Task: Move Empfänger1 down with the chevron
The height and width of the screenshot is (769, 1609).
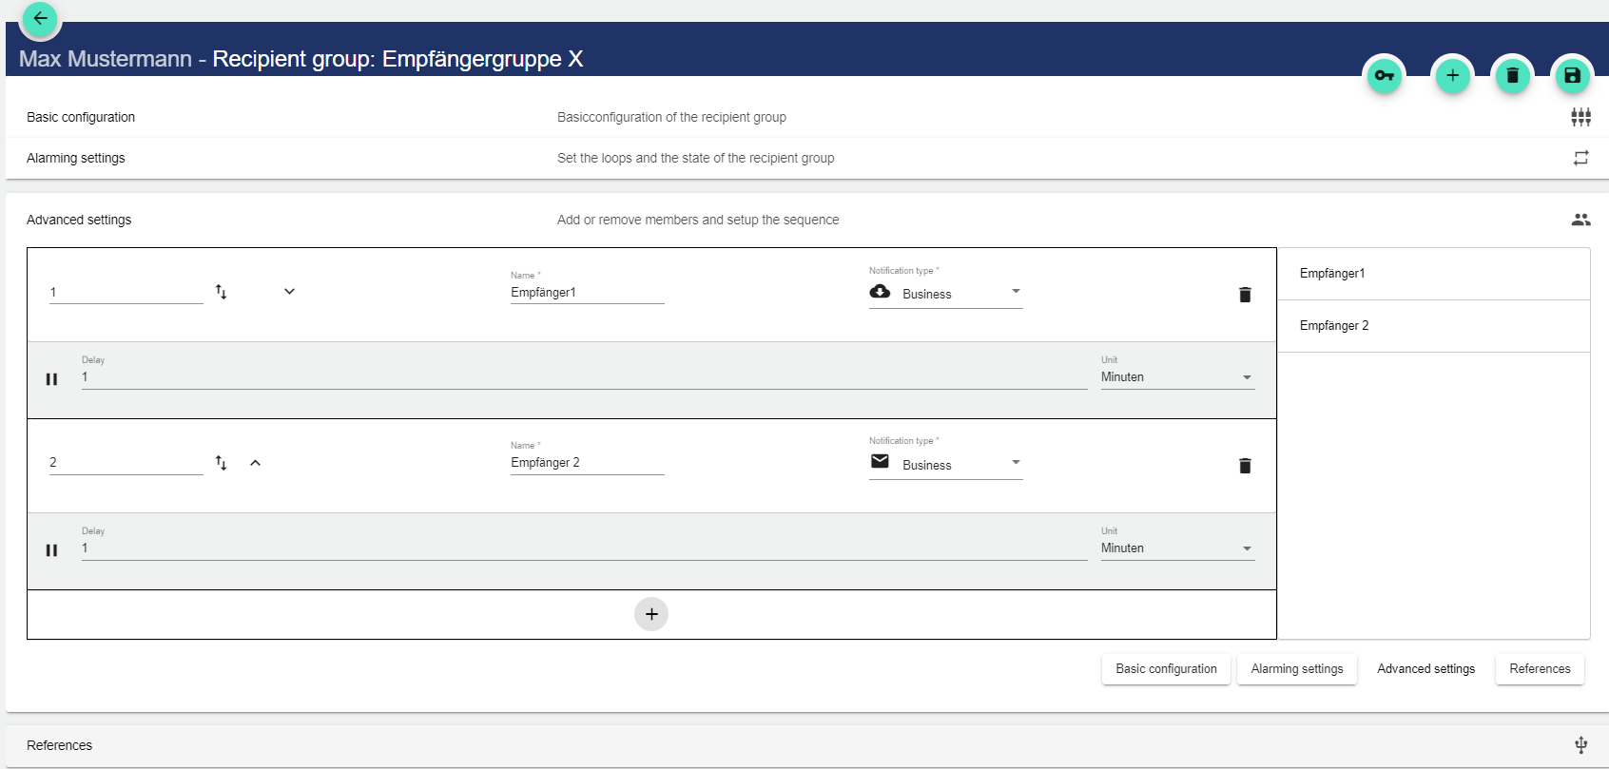Action: click(x=289, y=292)
